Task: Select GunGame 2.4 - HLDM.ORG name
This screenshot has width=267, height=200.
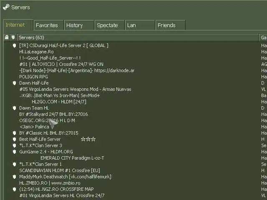Action: click(x=46, y=152)
